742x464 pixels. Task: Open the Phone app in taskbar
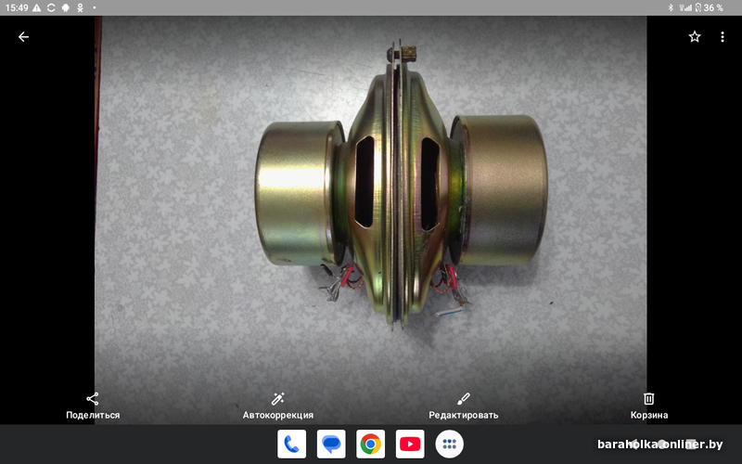click(291, 445)
